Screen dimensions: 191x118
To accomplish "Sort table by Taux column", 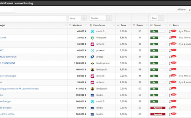I will (x=124, y=25).
